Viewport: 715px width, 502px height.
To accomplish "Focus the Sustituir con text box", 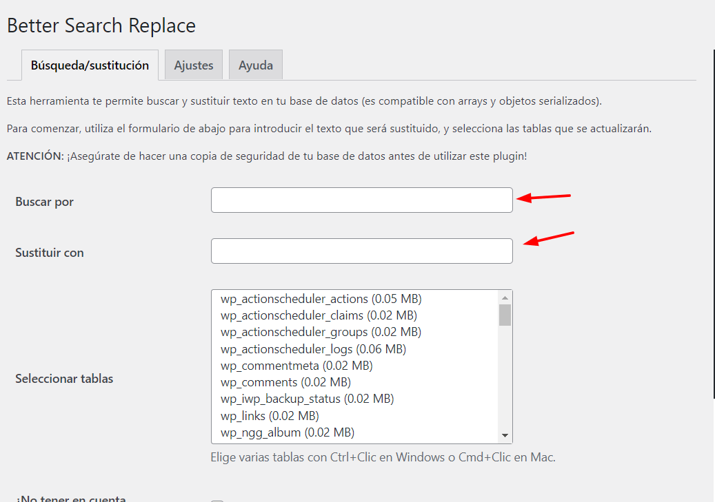I will [361, 251].
